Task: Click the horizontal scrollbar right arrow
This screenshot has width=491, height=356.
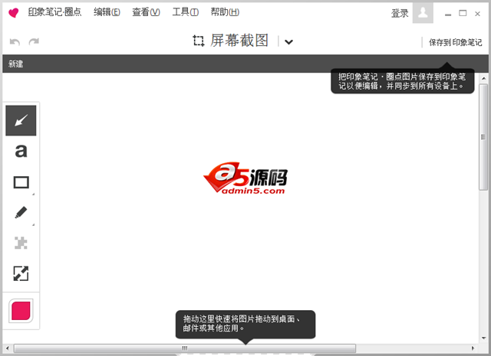Action: [473, 348]
